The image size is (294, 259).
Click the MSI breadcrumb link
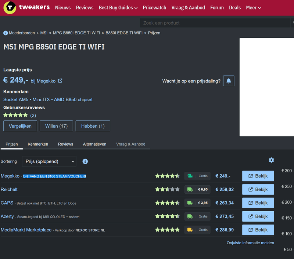coord(44,33)
